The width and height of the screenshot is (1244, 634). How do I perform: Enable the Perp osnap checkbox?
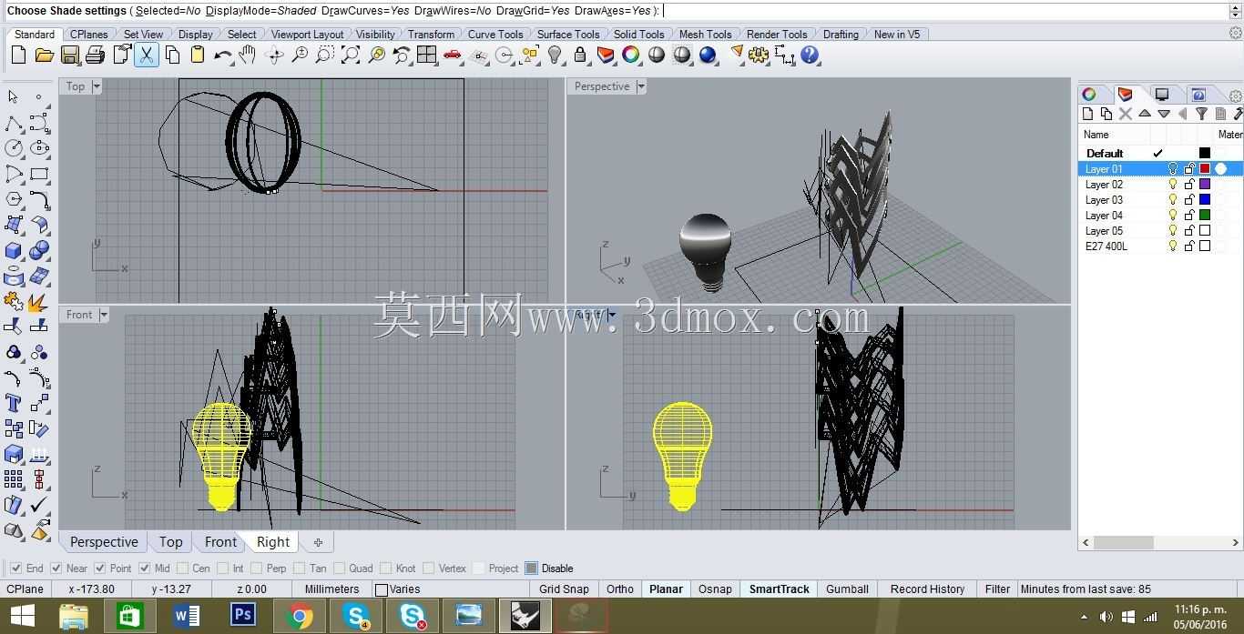click(x=255, y=569)
